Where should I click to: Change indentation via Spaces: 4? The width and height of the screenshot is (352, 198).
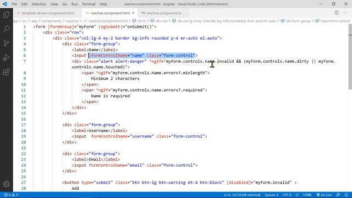coord(271,195)
